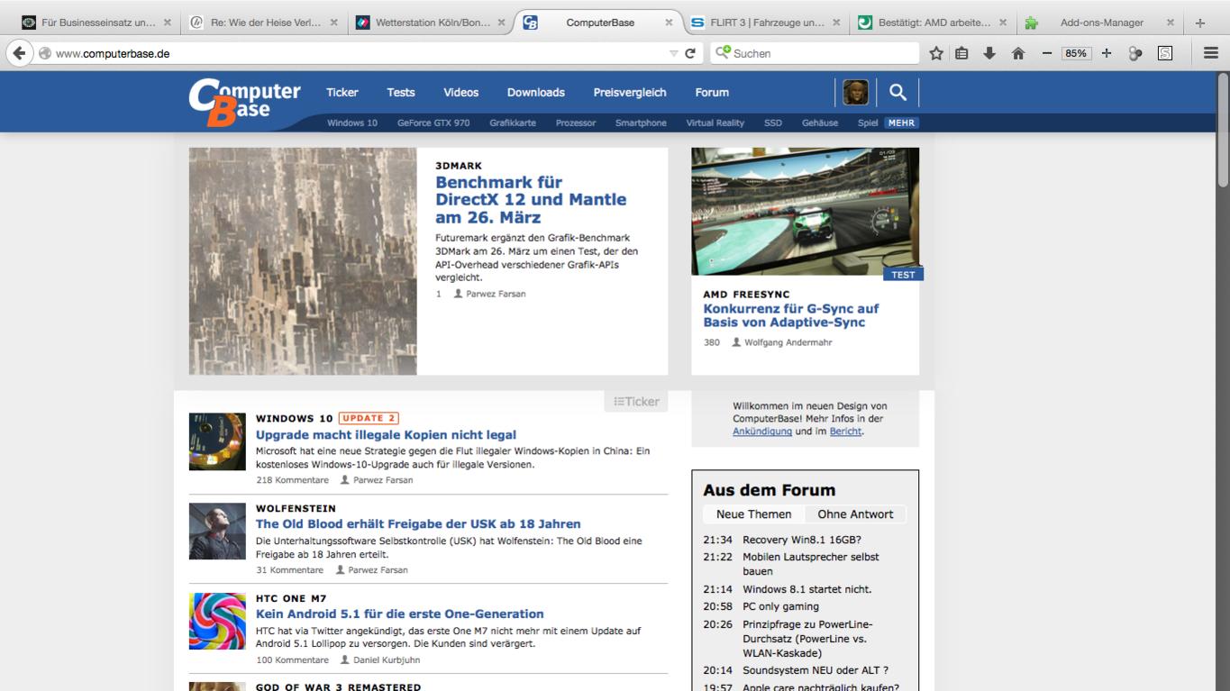Click the search engine magnifier icon
This screenshot has height=691, width=1230.
tap(723, 52)
